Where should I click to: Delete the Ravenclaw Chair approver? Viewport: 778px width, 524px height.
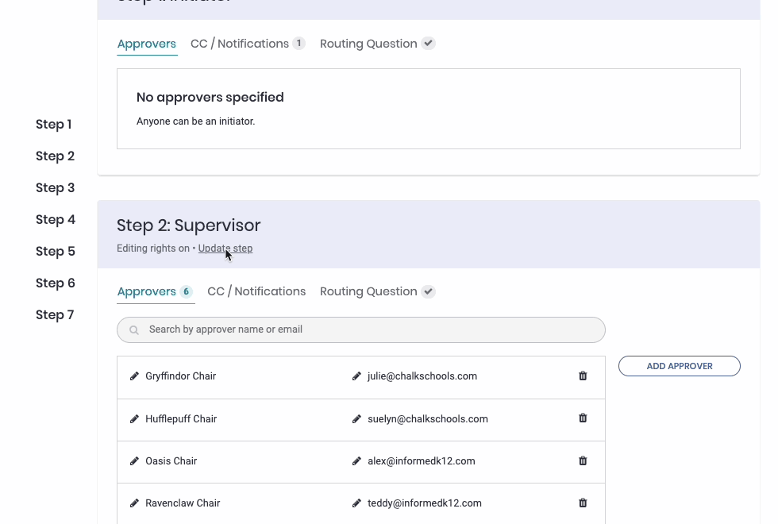click(583, 503)
